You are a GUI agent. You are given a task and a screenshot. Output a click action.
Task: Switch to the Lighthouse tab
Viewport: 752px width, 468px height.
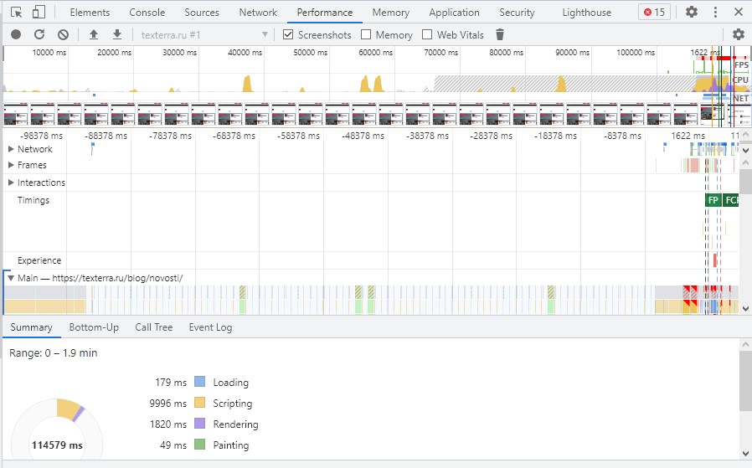tap(586, 13)
